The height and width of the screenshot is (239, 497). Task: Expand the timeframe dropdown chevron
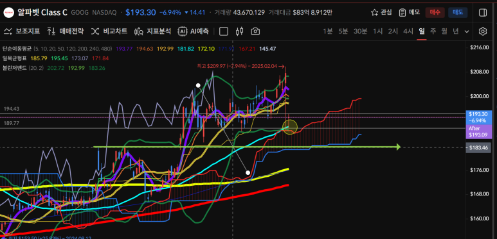point(467,31)
